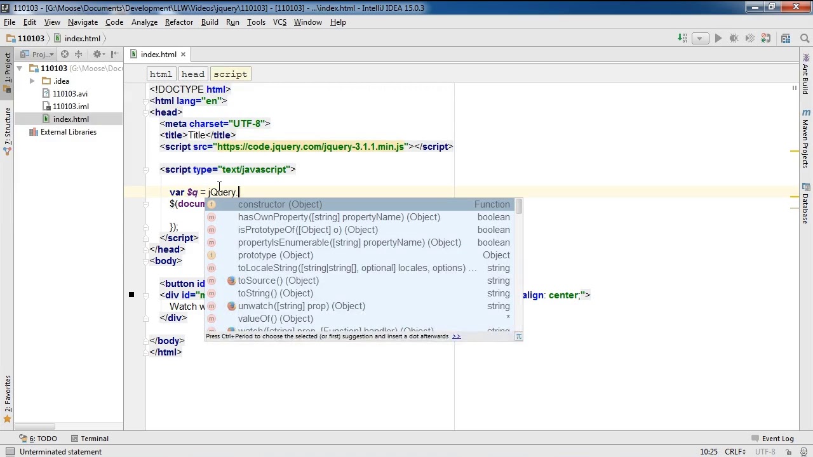Click 110103 in navigation bar
813x457 pixels.
coord(25,38)
